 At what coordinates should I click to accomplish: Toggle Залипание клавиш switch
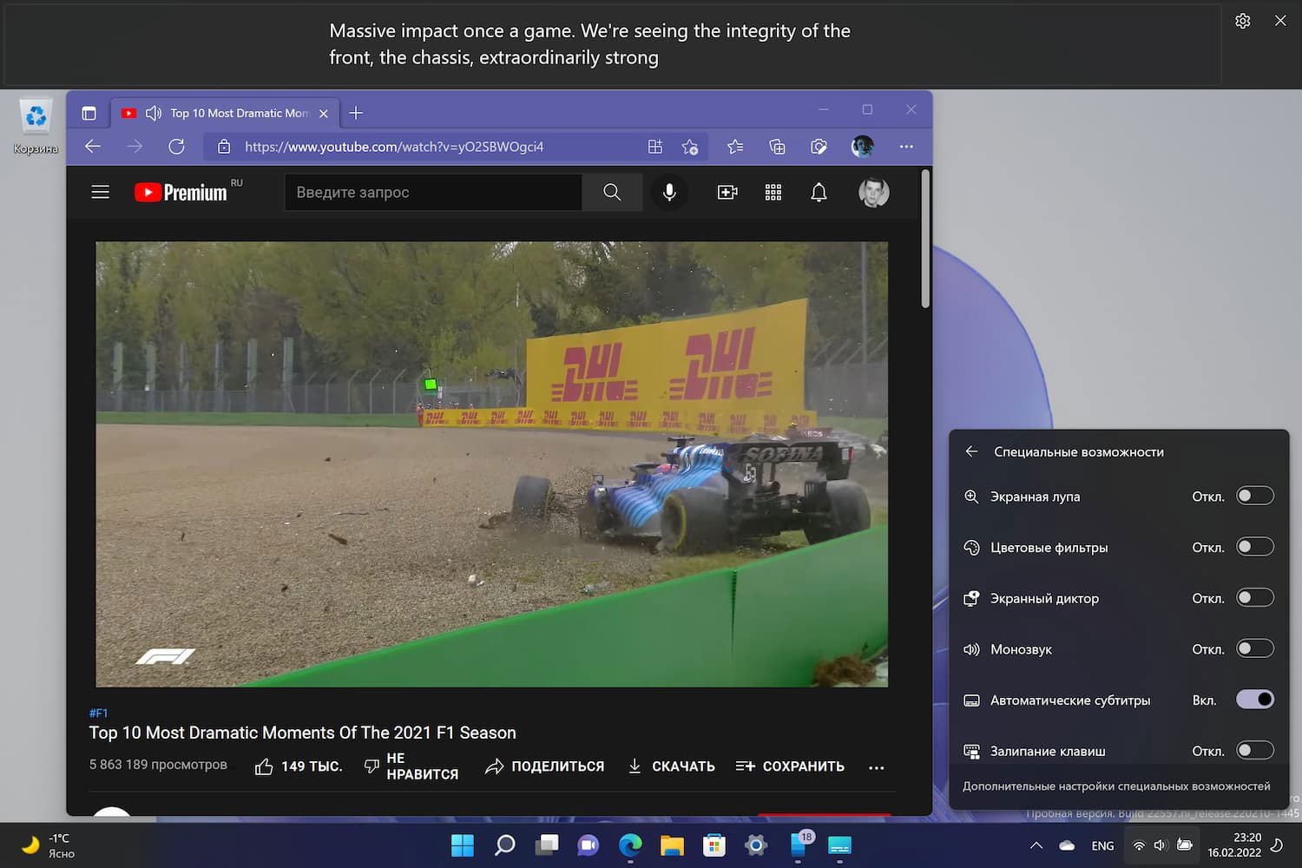(1255, 751)
